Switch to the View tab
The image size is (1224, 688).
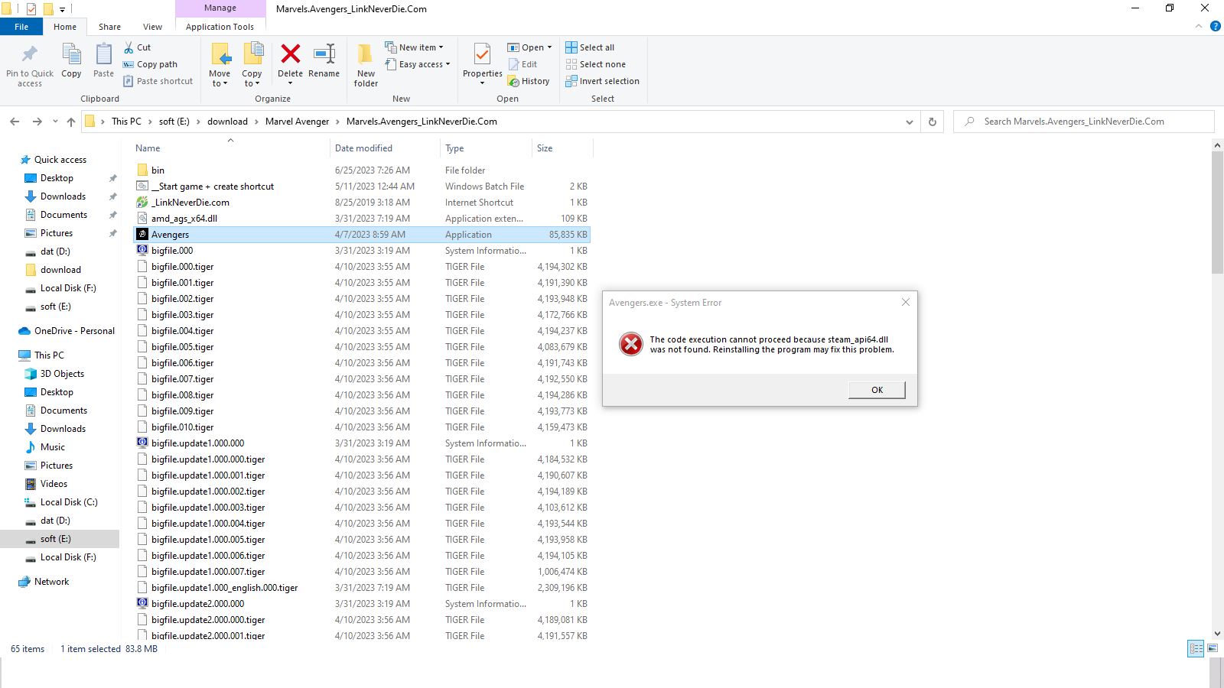pos(151,26)
